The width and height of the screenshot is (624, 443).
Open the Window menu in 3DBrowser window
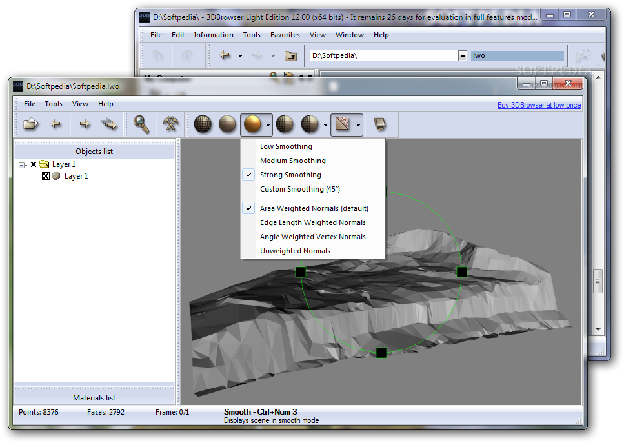tap(349, 35)
